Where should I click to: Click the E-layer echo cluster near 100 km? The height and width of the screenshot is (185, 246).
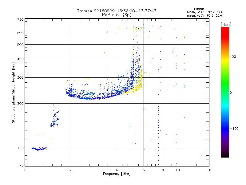(x=40, y=149)
